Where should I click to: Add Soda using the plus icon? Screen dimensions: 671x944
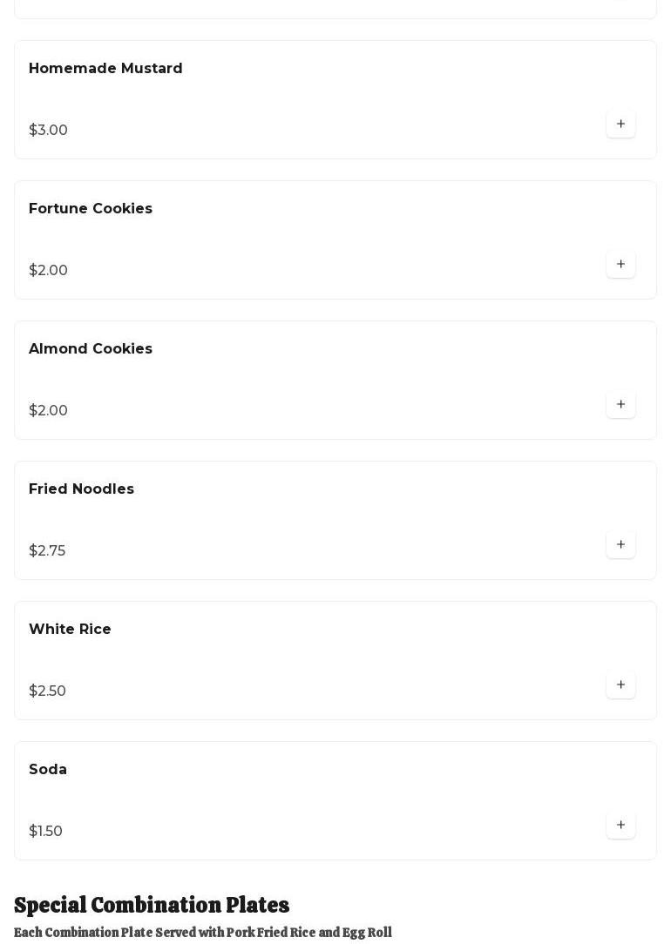(620, 826)
